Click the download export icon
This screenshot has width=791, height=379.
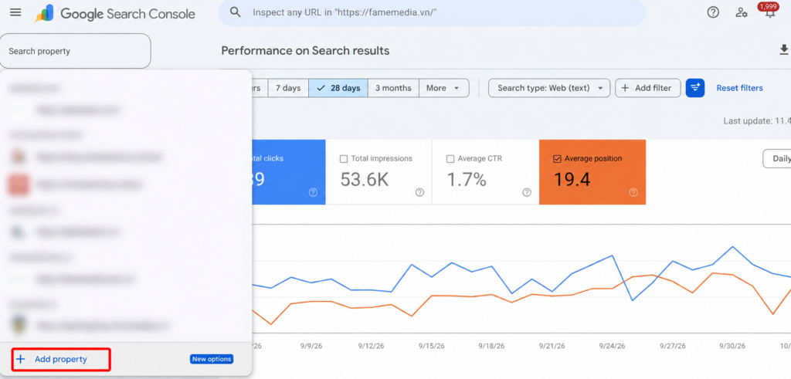click(x=784, y=49)
